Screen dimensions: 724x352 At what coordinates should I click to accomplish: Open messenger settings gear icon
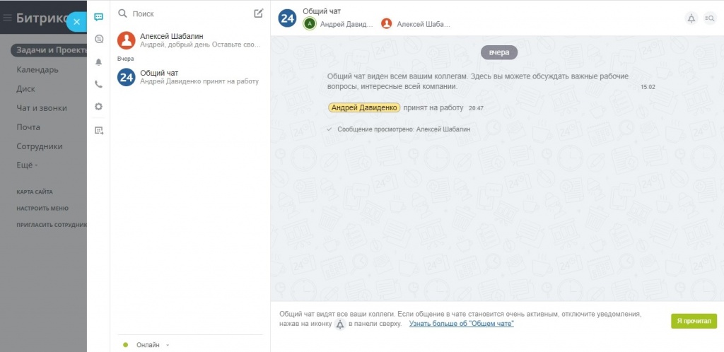coord(98,107)
